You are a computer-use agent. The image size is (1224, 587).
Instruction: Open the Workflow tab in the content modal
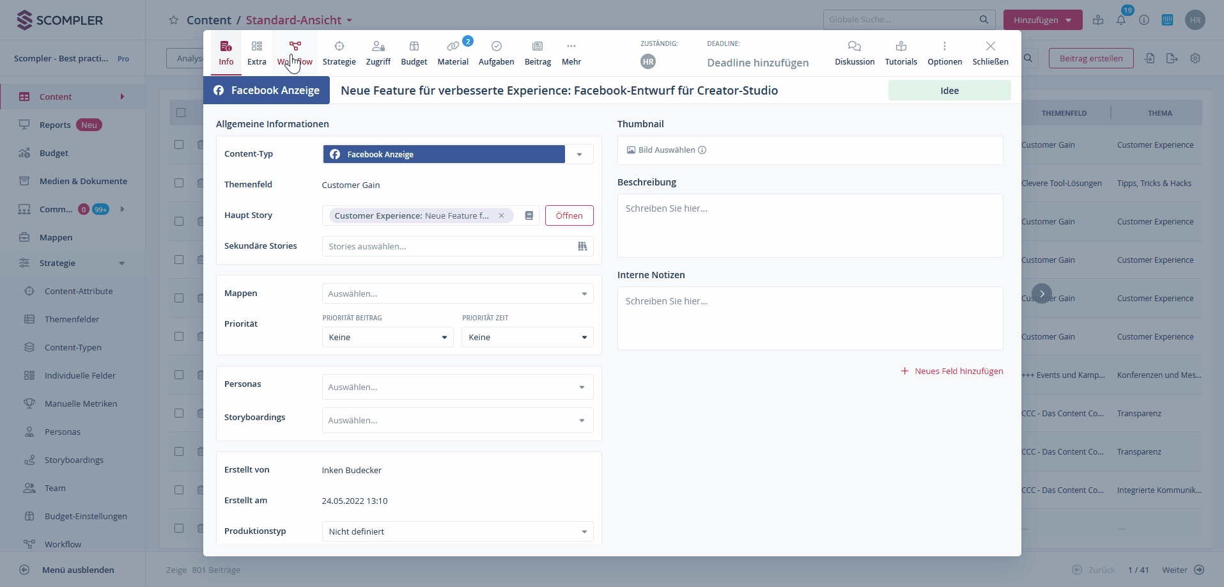coord(295,52)
